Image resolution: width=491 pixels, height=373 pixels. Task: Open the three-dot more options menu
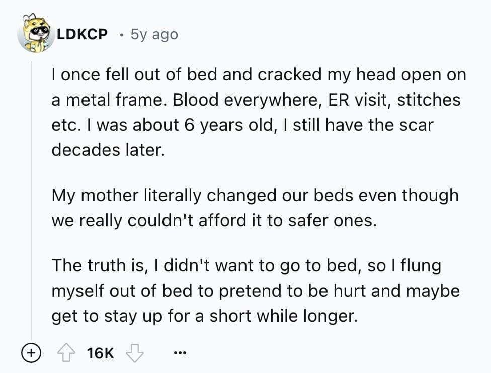click(180, 353)
